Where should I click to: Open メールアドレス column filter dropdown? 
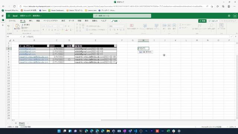[x=48, y=46]
